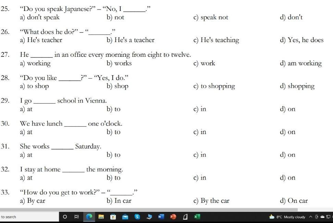Select answer b) works for question 27
Viewport: 333px width, 223px height.
[119, 63]
